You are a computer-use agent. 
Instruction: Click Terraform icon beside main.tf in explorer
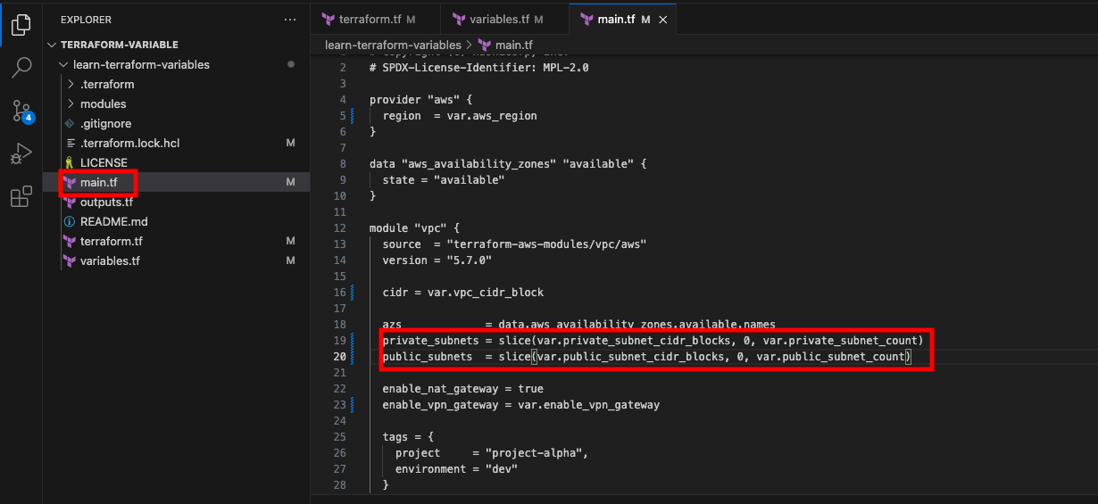coord(70,183)
